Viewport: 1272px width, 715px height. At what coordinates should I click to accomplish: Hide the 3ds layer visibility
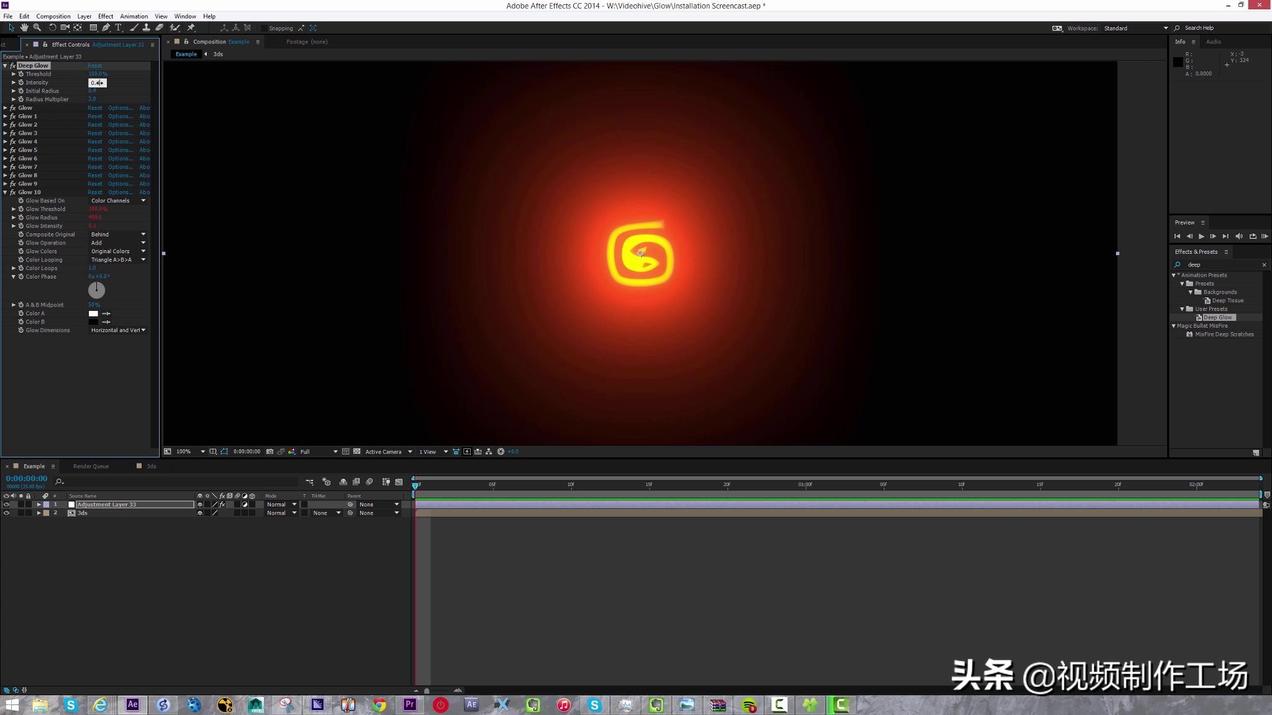[7, 513]
